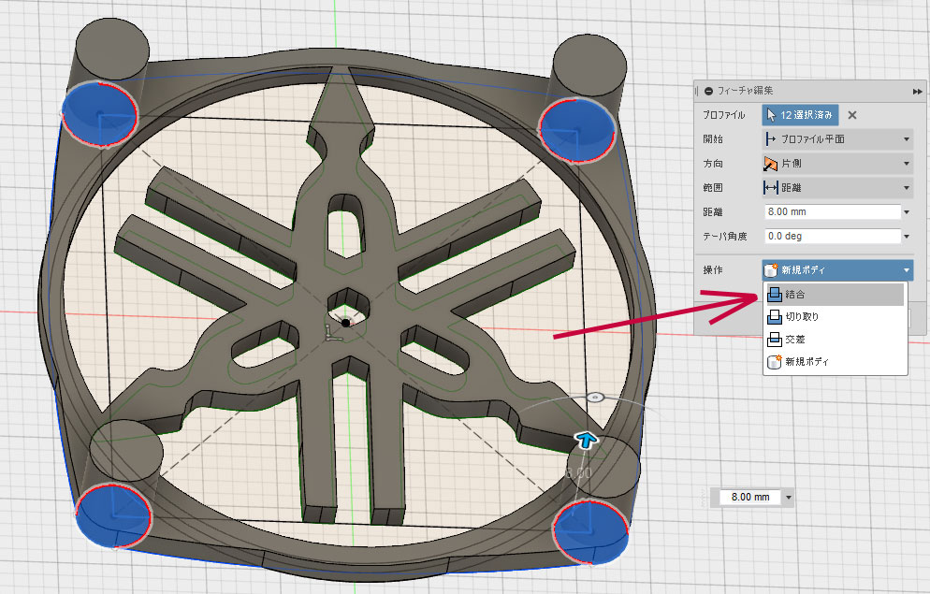Open the 範囲 距離 extent dropdown
930x594 pixels.
pos(836,188)
